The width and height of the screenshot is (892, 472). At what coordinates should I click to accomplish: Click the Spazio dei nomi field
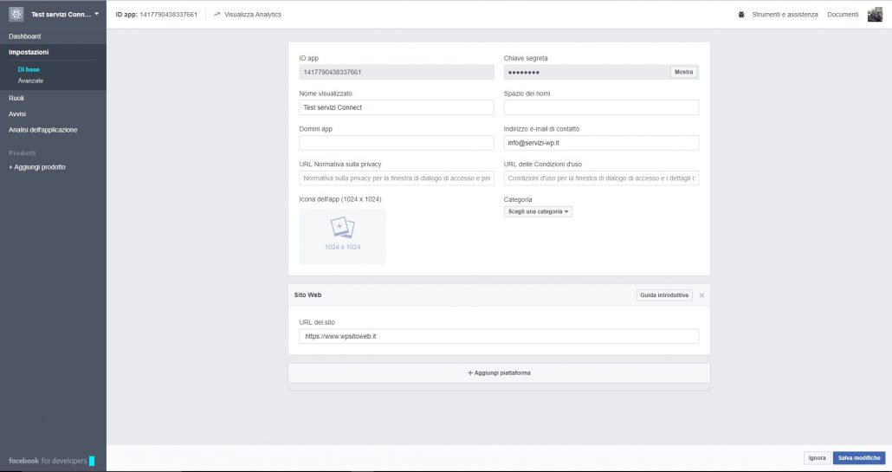(601, 107)
